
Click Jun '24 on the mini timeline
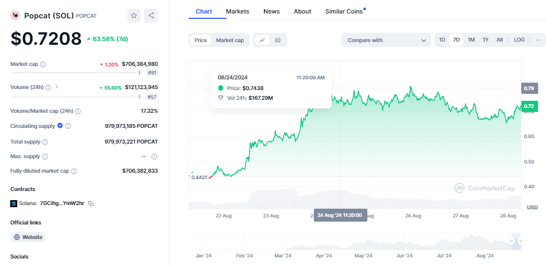[x=404, y=256]
